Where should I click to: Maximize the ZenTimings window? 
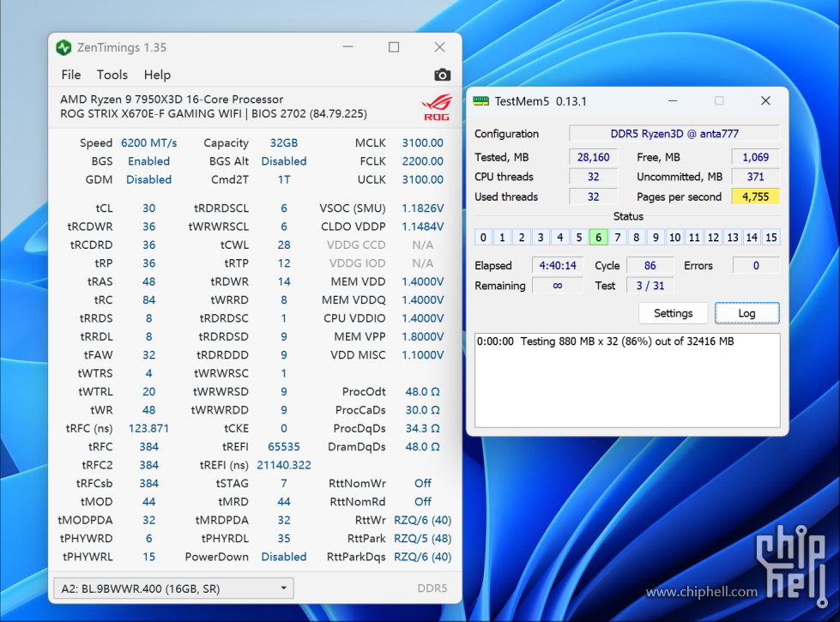pos(394,47)
